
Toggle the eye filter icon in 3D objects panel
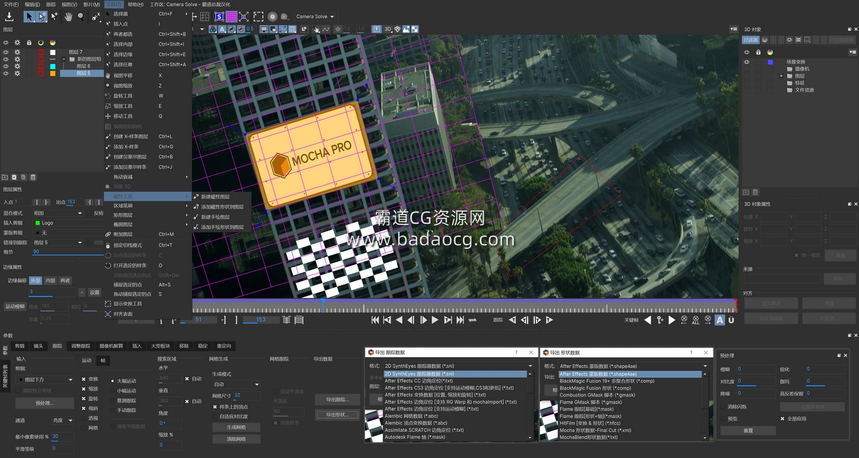tap(789, 40)
